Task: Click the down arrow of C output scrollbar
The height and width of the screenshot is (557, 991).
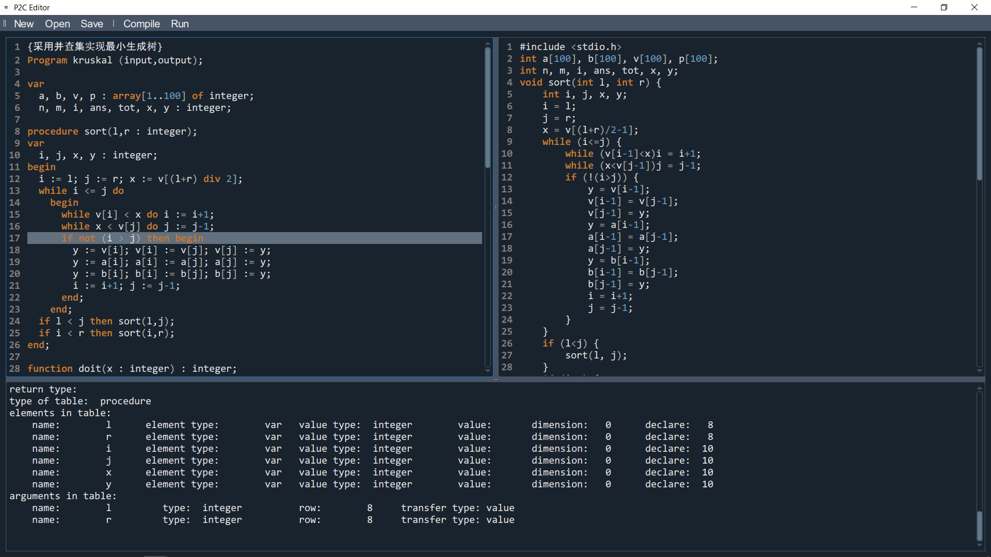Action: tap(979, 371)
